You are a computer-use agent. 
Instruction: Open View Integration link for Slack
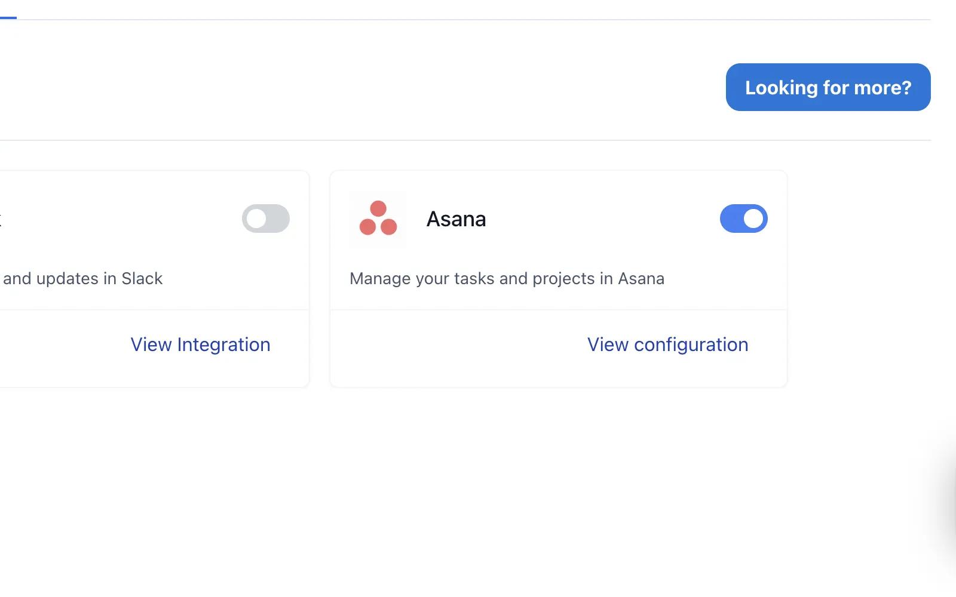click(x=200, y=344)
